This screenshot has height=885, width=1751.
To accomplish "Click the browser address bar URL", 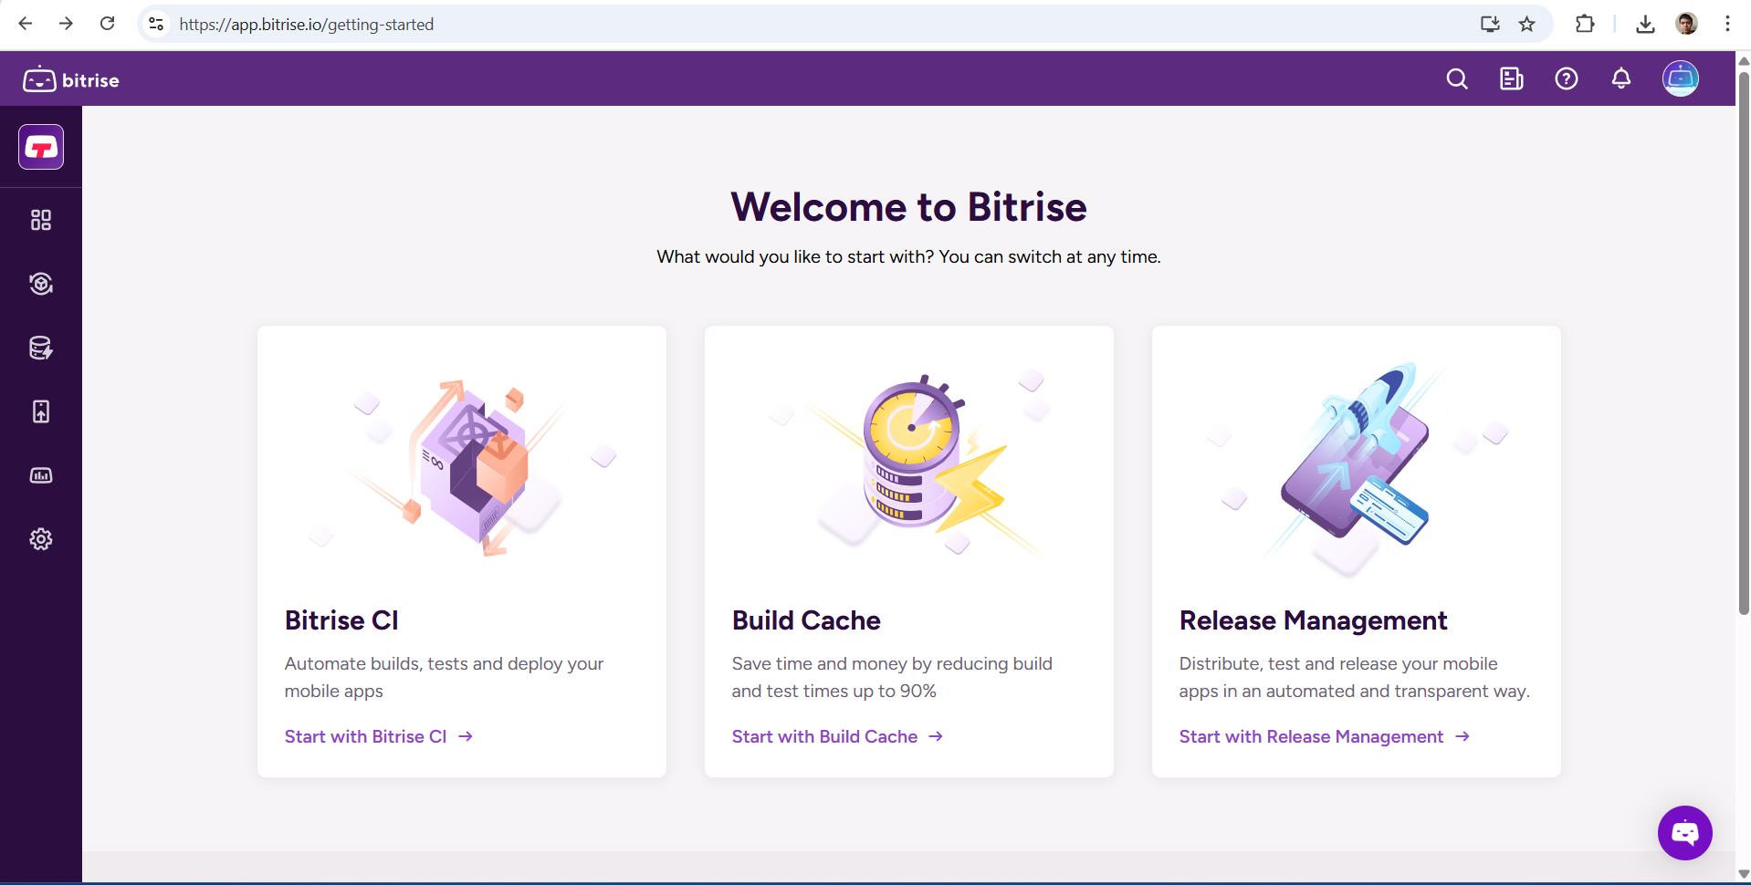I will point(306,25).
